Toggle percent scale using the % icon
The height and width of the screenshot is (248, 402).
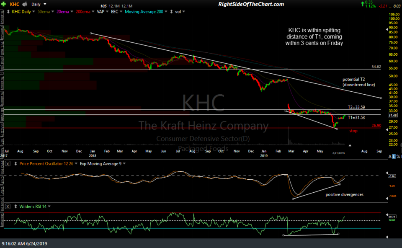click(x=398, y=156)
